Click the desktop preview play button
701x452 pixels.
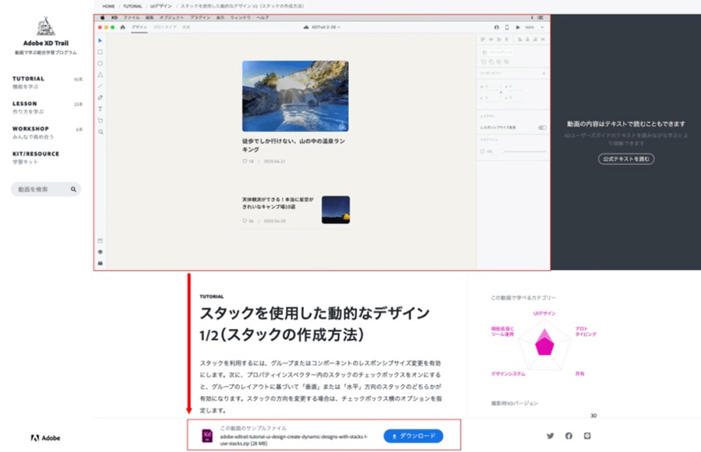(x=518, y=27)
